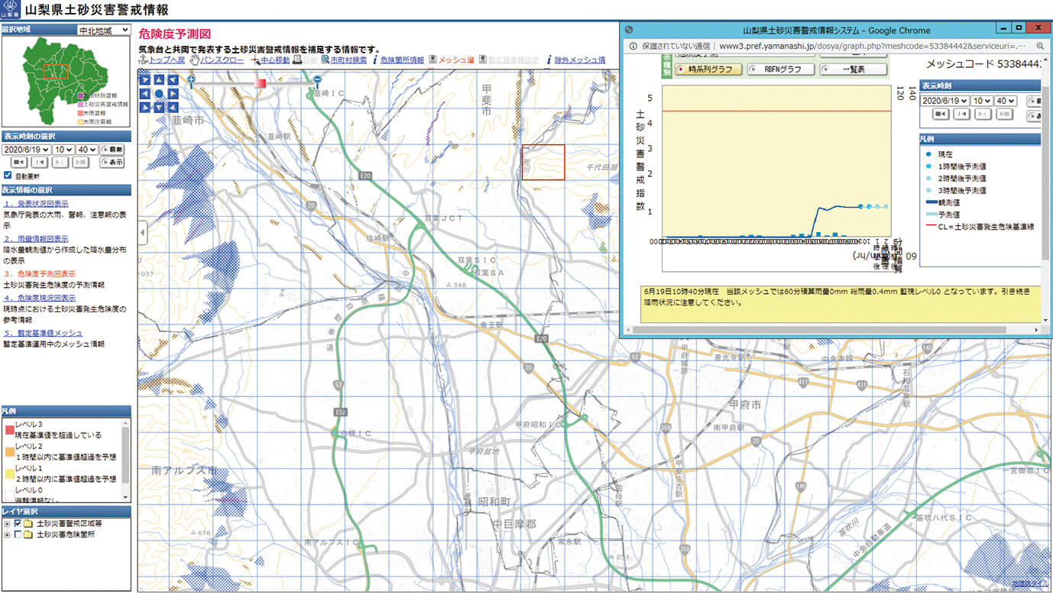Click the greyed 暫定基準値設定 tool

(509, 60)
